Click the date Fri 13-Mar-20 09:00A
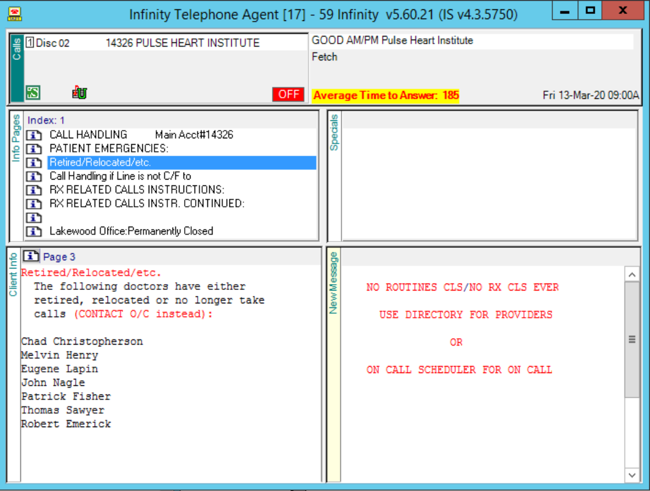 click(591, 95)
